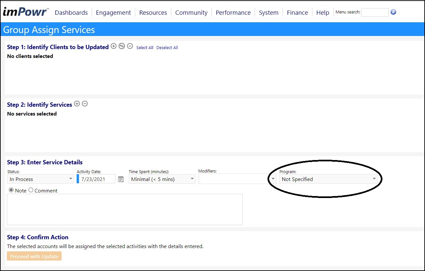Open the Status dropdown showing In Process
Image resolution: width=425 pixels, height=271 pixels.
[41, 179]
